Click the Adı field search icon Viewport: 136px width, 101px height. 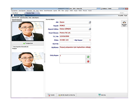tap(90, 22)
